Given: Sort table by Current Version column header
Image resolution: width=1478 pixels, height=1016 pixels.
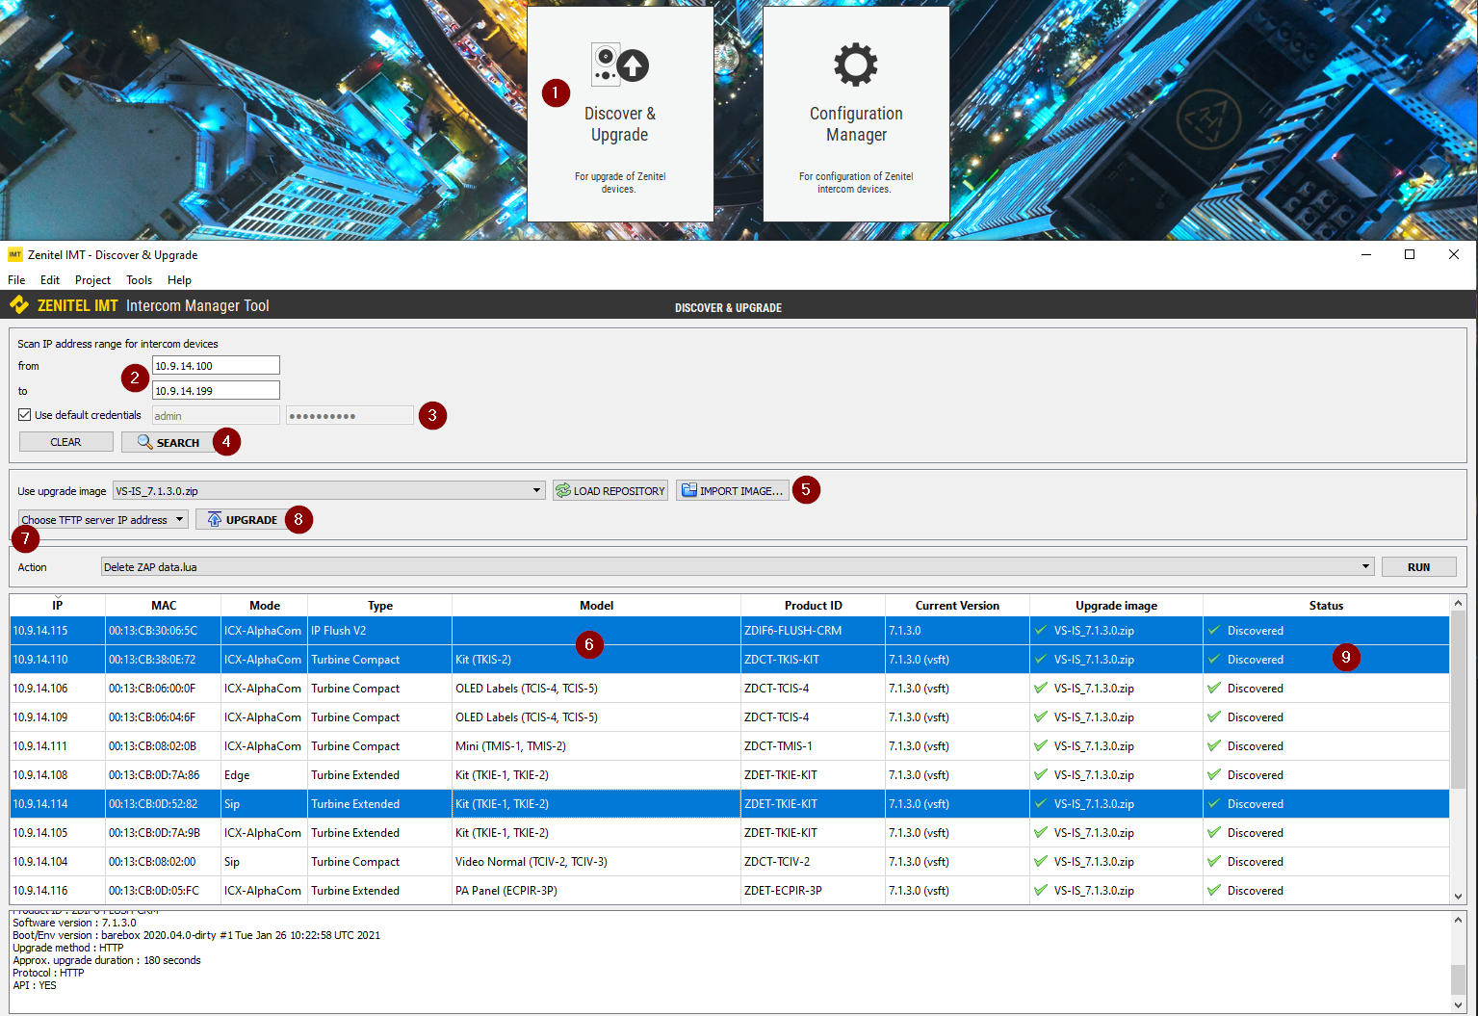Looking at the screenshot, I should [957, 606].
